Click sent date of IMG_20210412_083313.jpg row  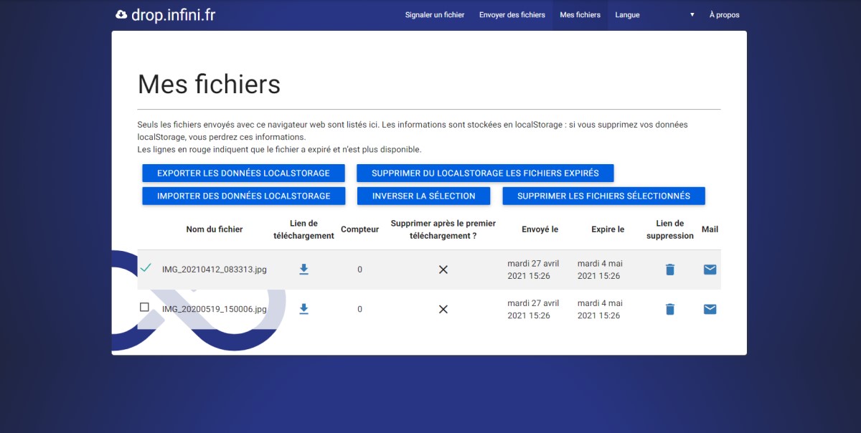tap(533, 270)
